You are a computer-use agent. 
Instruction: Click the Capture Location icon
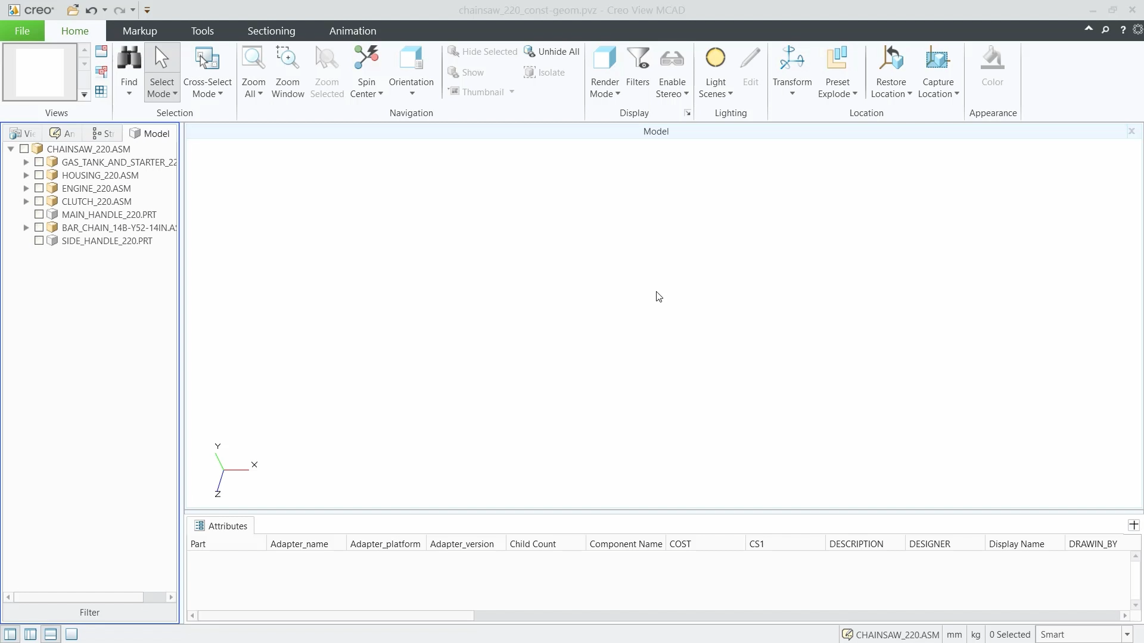(938, 58)
